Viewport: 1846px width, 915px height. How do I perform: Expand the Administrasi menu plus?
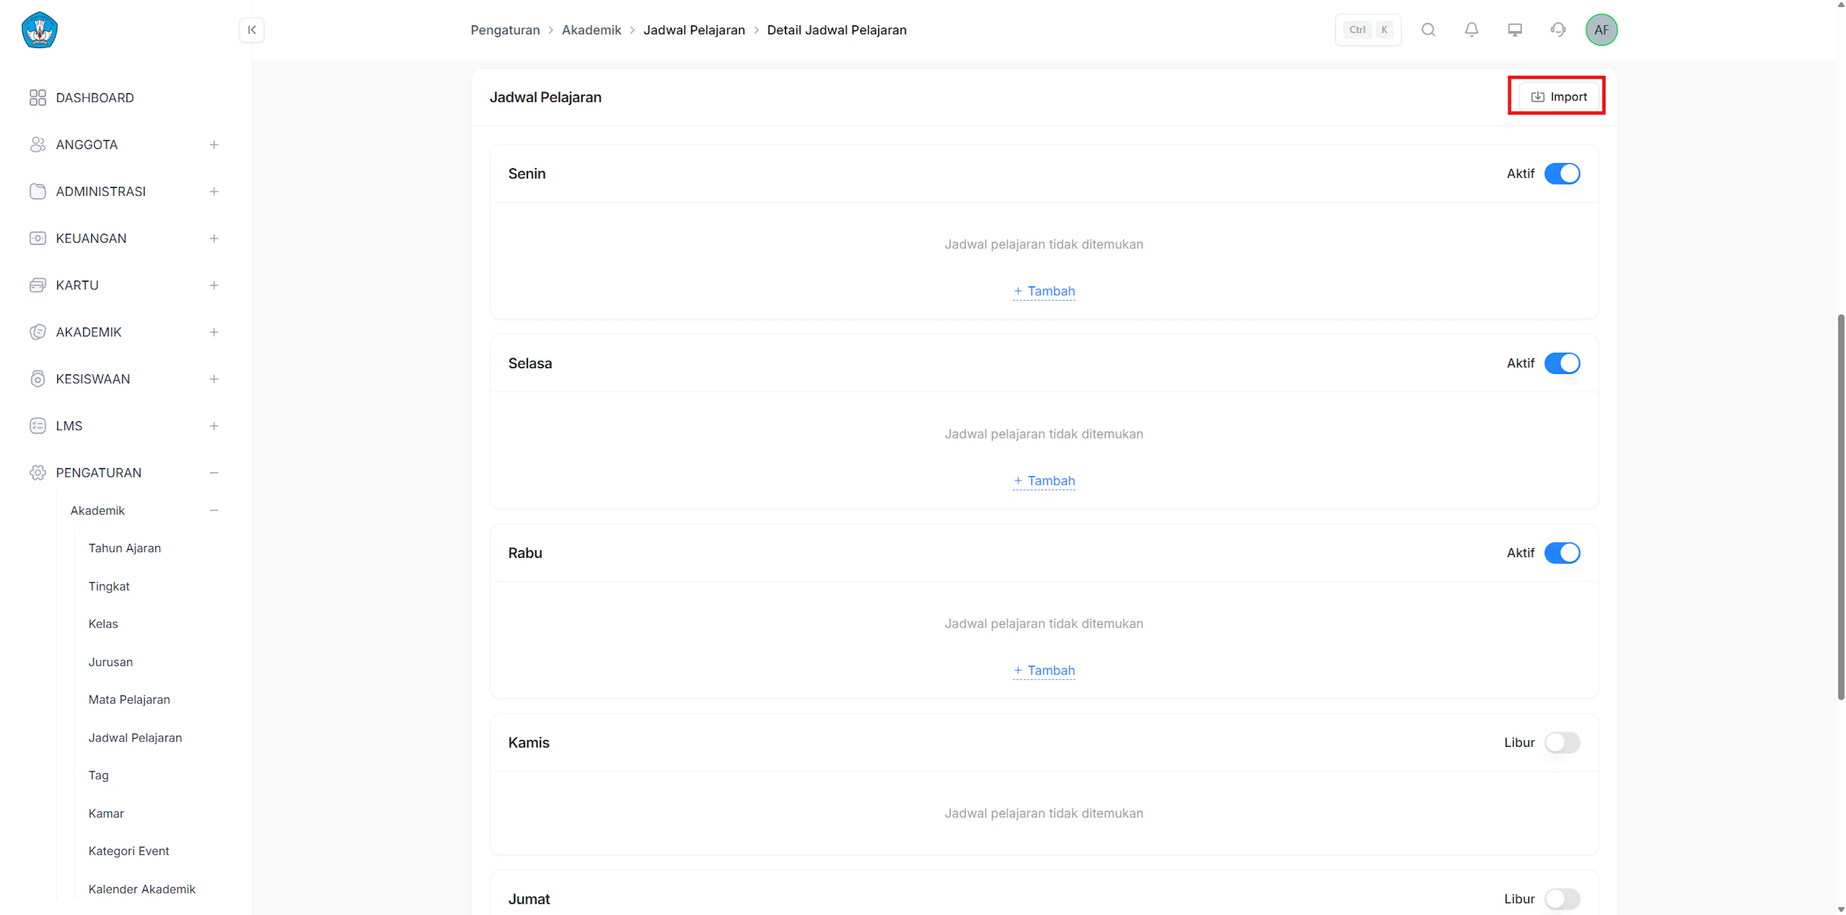213,191
